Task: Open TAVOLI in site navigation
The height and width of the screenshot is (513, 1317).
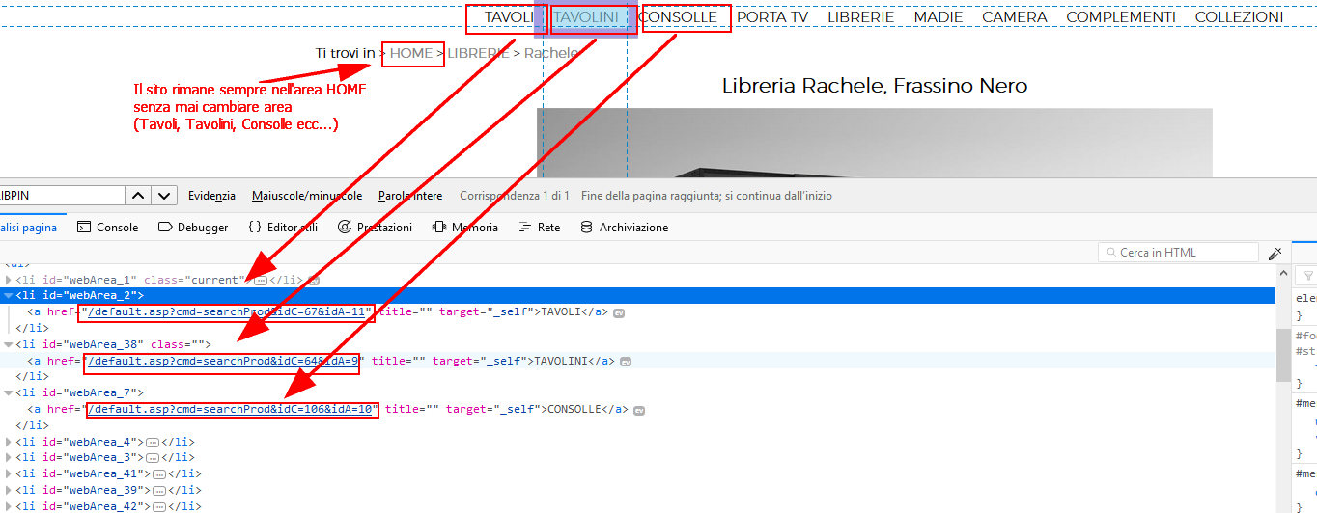Action: [508, 17]
